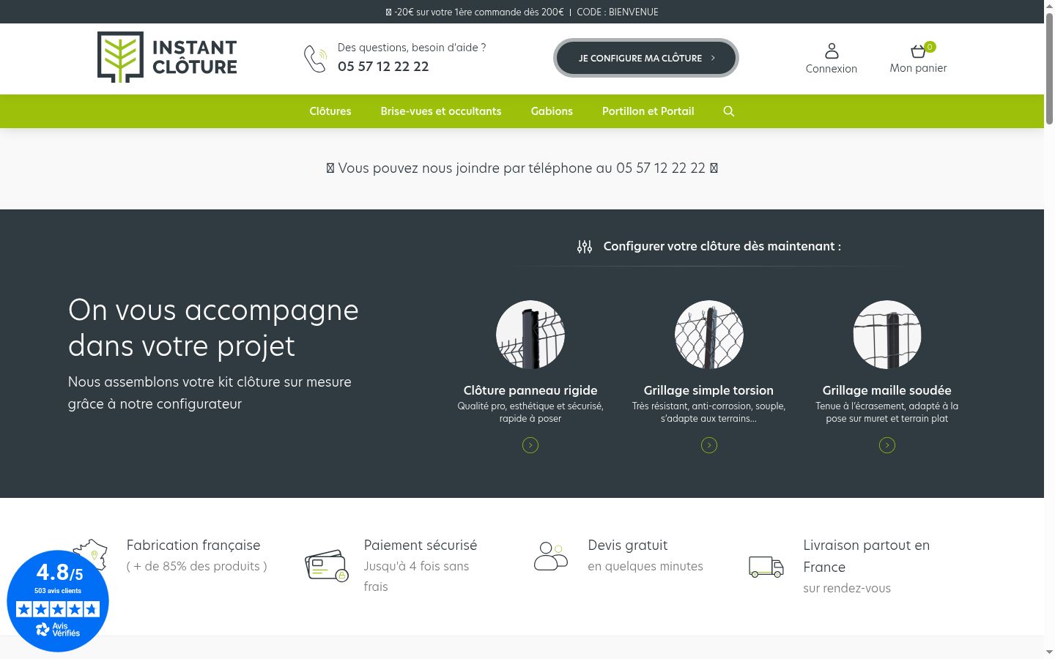Open the shopping basket icon
This screenshot has height=659, width=1055.
click(918, 51)
